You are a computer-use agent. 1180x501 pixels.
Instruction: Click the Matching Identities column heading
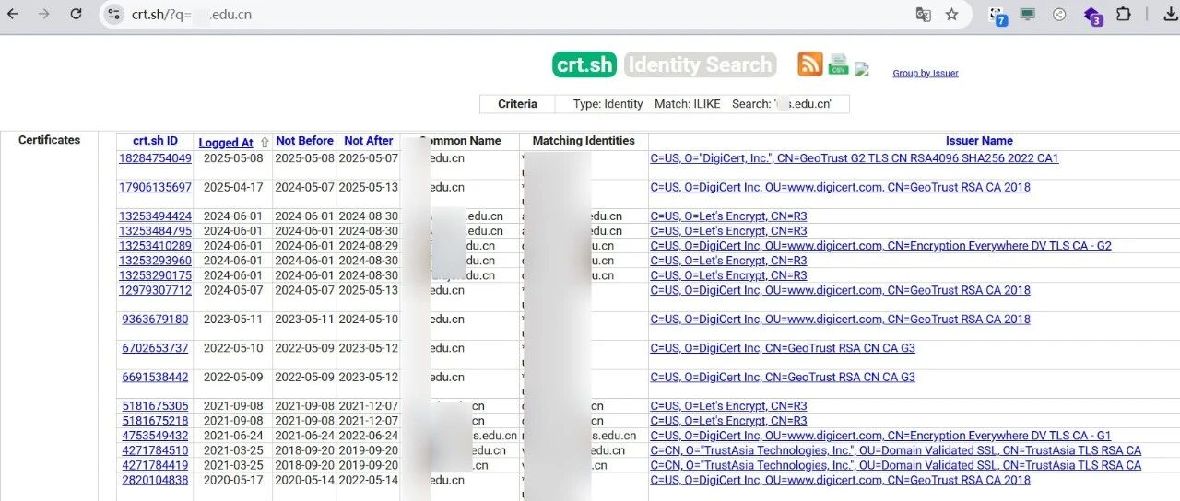[584, 141]
